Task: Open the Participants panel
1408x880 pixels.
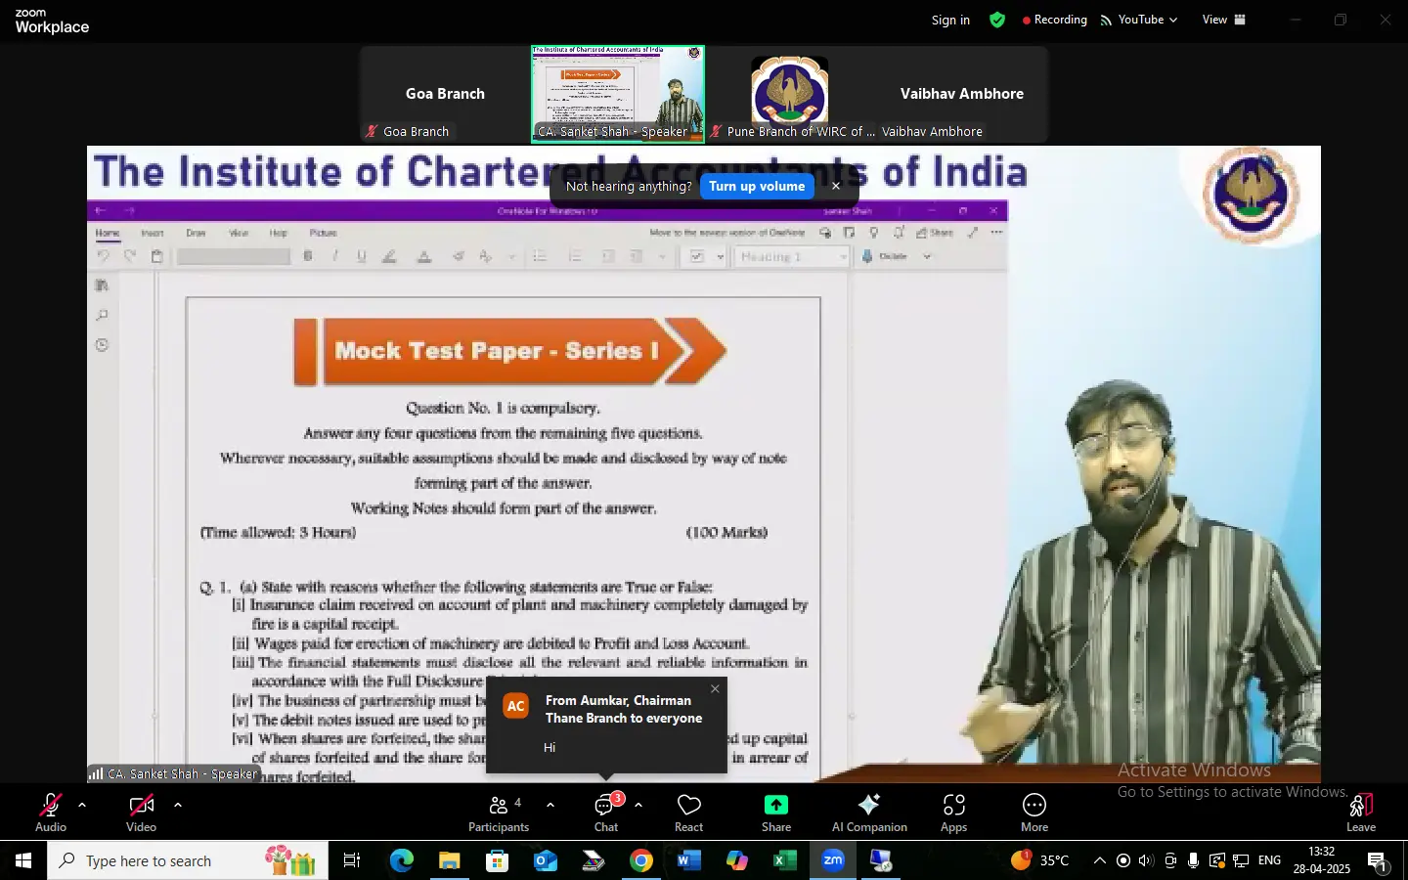Action: (x=498, y=813)
